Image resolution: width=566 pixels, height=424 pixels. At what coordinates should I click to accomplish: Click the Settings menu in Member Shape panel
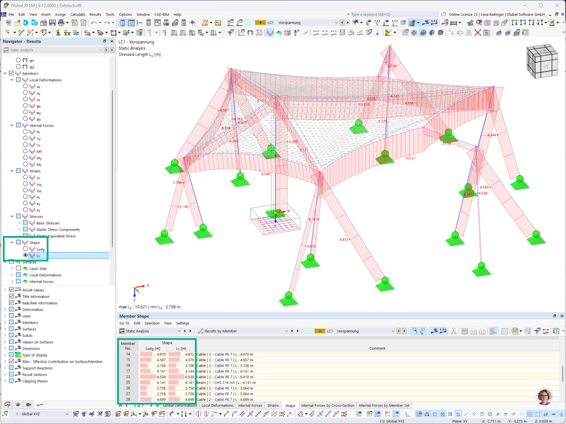tap(183, 323)
